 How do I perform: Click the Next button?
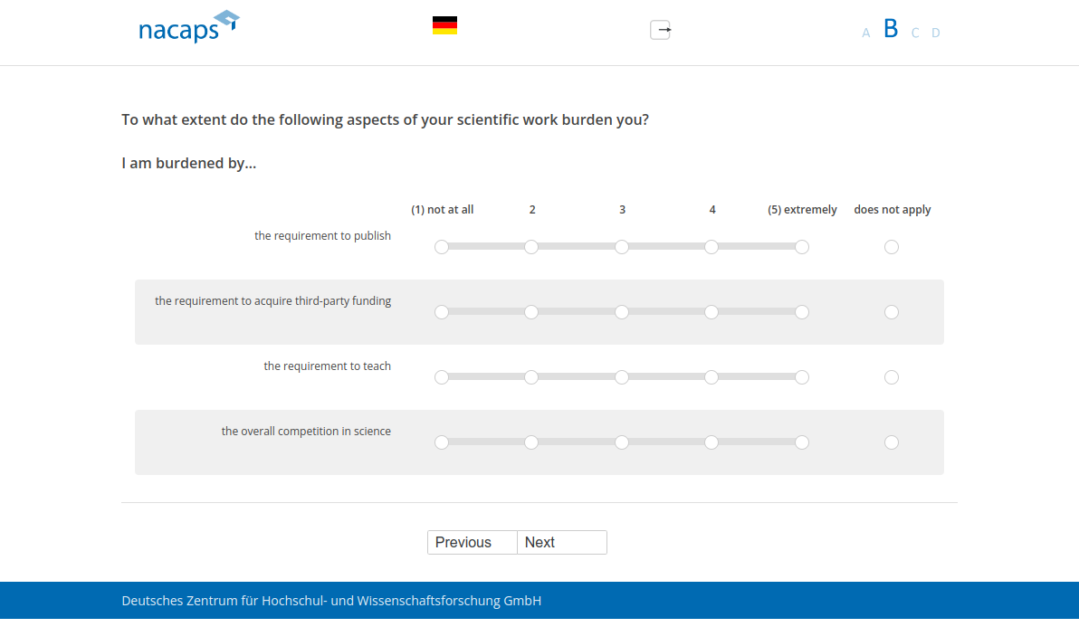(x=562, y=542)
